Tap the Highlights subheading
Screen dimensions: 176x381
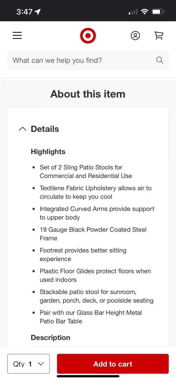[x=48, y=152]
